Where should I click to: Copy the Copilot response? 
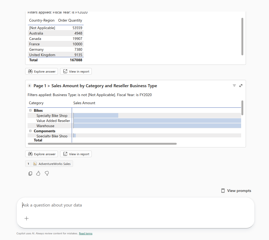[30, 173]
